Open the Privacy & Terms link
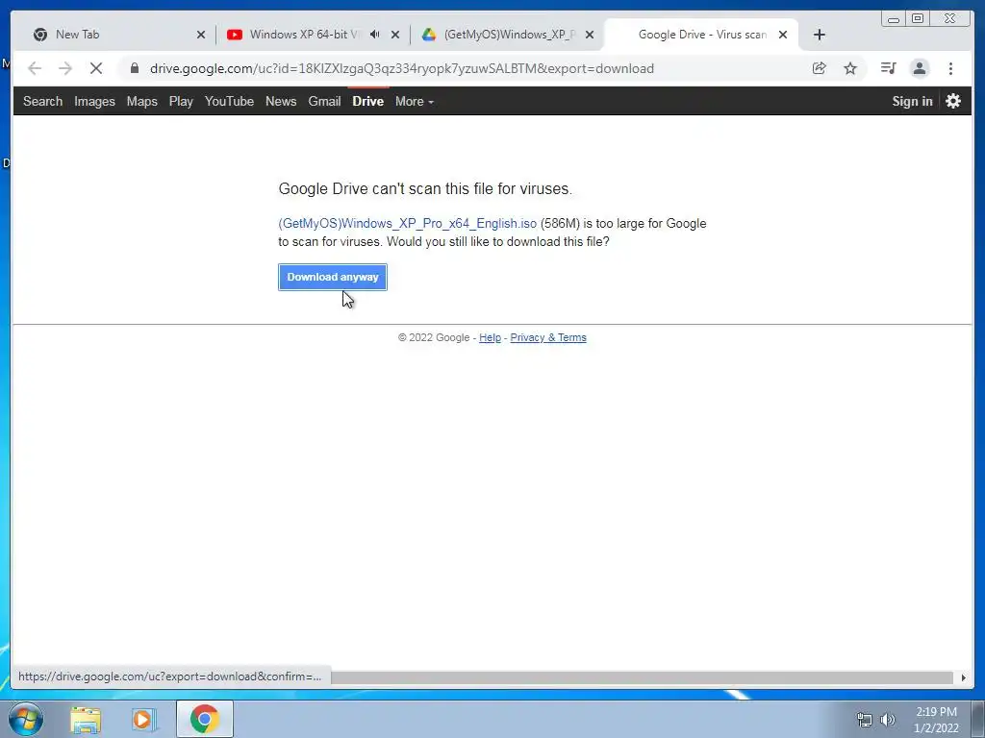The image size is (985, 738). click(547, 337)
